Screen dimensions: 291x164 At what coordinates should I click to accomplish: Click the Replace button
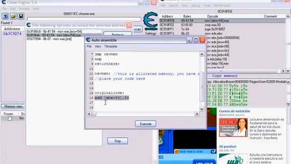[x=117, y=34]
